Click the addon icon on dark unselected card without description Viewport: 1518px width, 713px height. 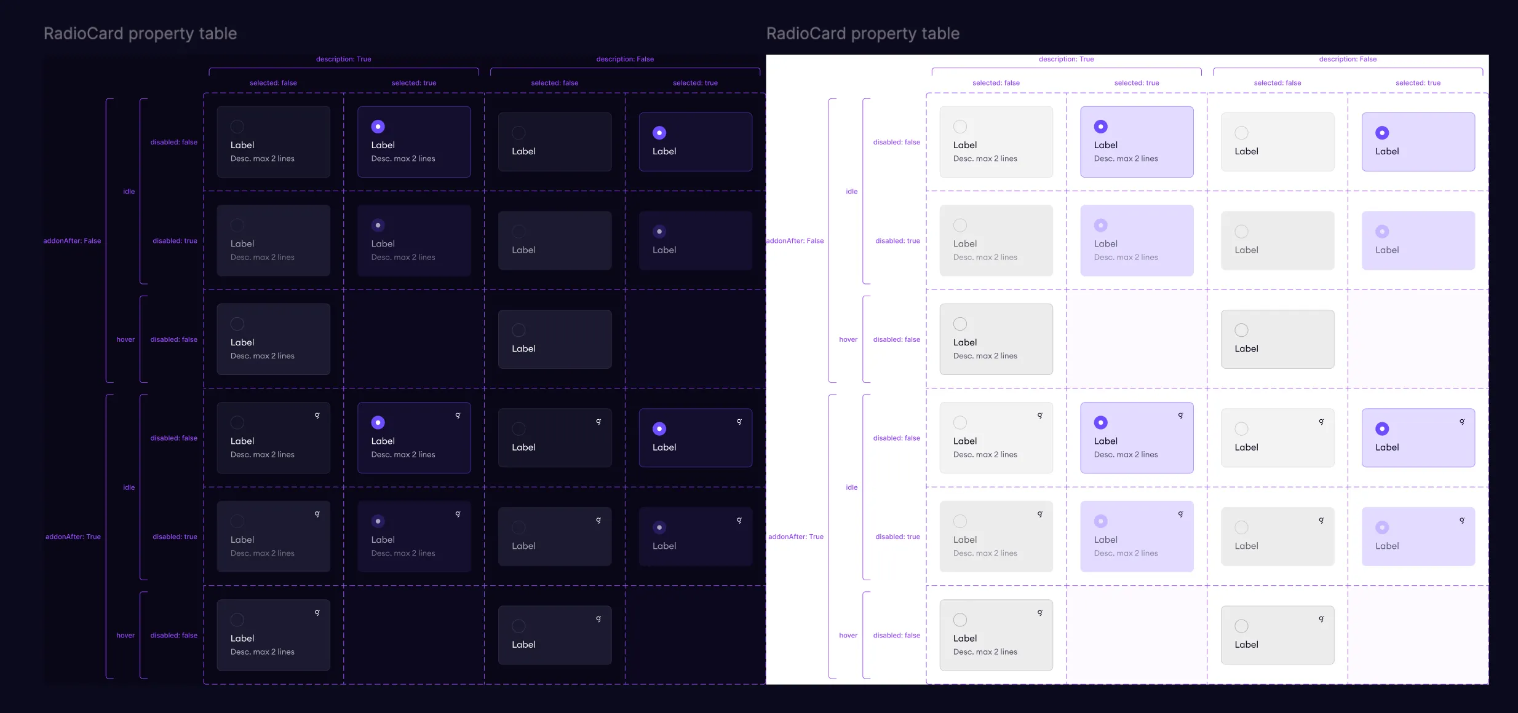[597, 422]
